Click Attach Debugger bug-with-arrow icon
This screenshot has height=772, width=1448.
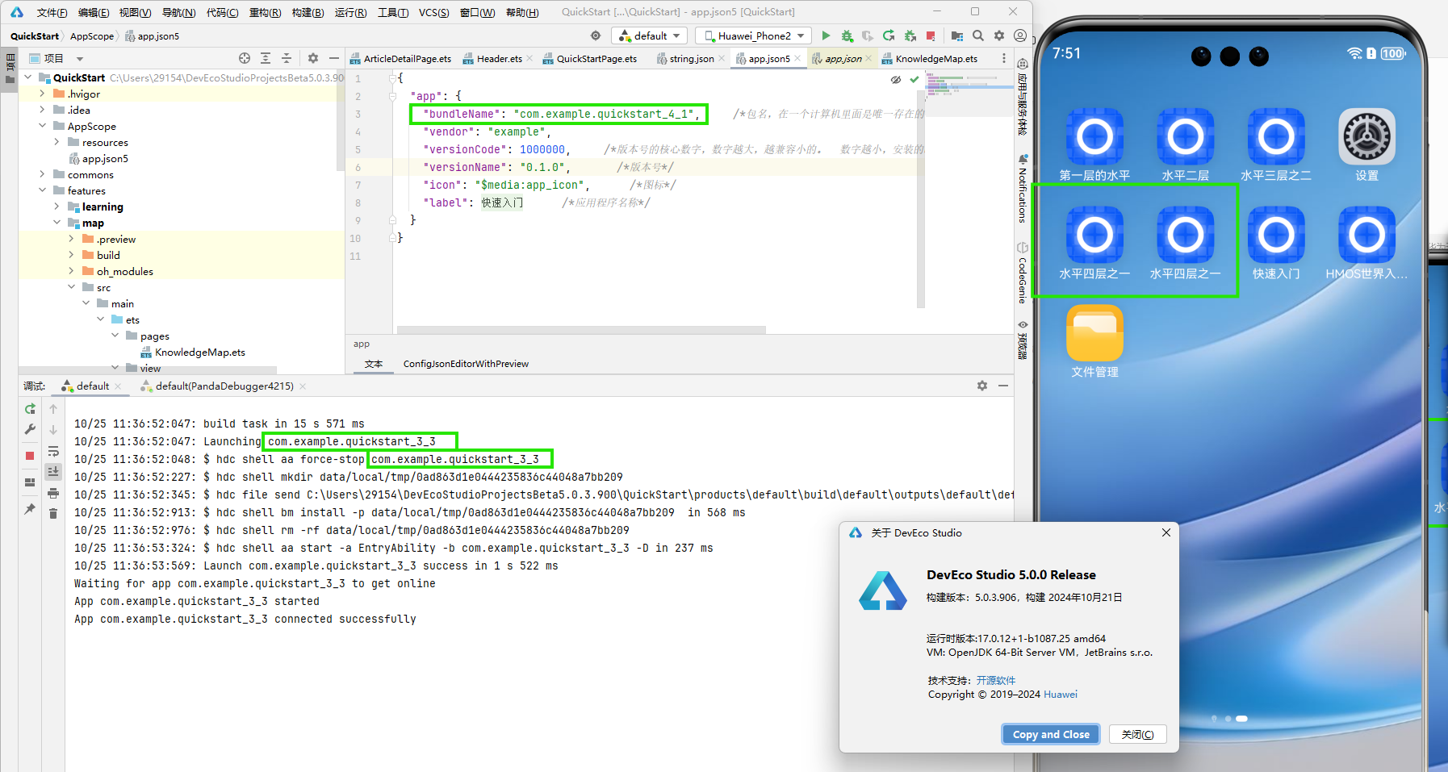tap(910, 35)
